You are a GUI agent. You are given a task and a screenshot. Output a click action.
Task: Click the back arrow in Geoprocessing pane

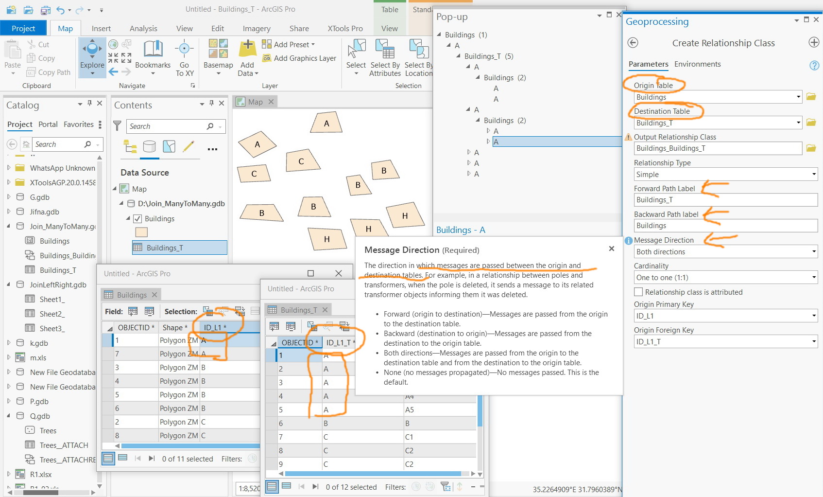coord(633,43)
